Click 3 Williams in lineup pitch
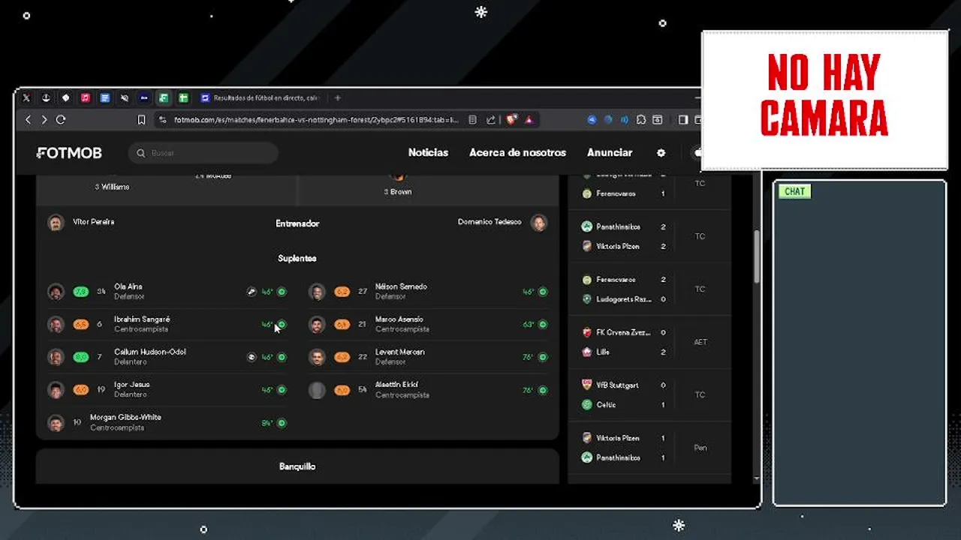Viewport: 961px width, 540px height. pyautogui.click(x=112, y=187)
